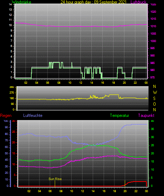The image size is (164, 196).
Task: Click the Luftfeuchte legend label
Action: coord(33,115)
